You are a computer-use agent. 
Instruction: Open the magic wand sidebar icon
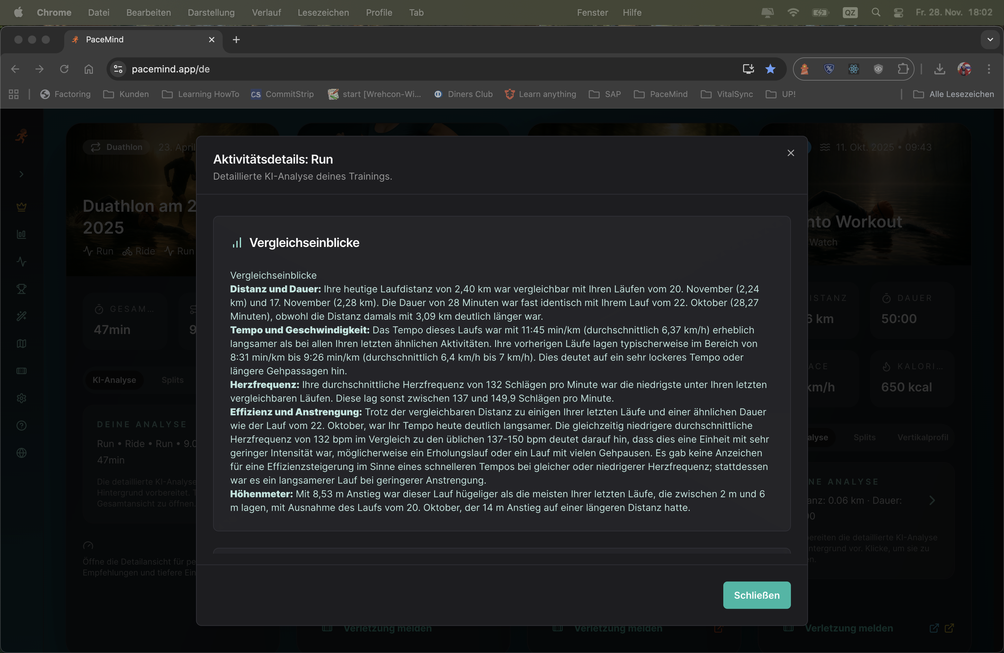(x=22, y=316)
